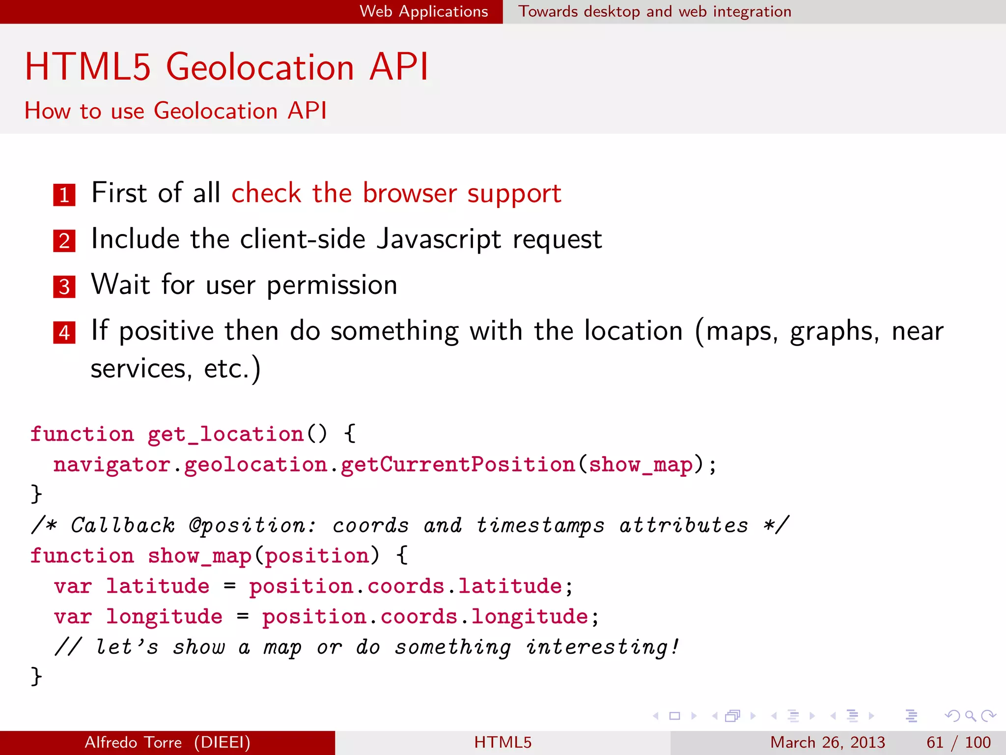Click code line function show_map(position)

click(219, 556)
